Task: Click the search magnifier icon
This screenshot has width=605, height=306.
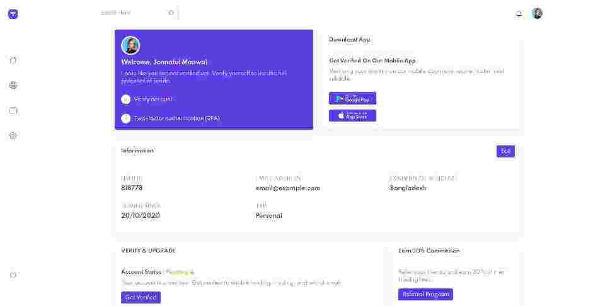Action: click(x=171, y=13)
